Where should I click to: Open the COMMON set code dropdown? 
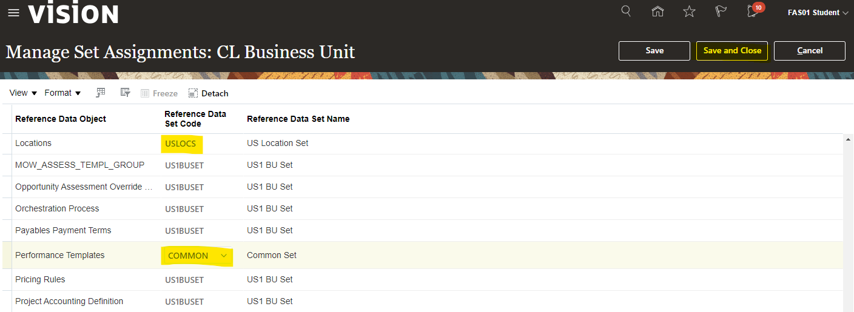(x=224, y=256)
